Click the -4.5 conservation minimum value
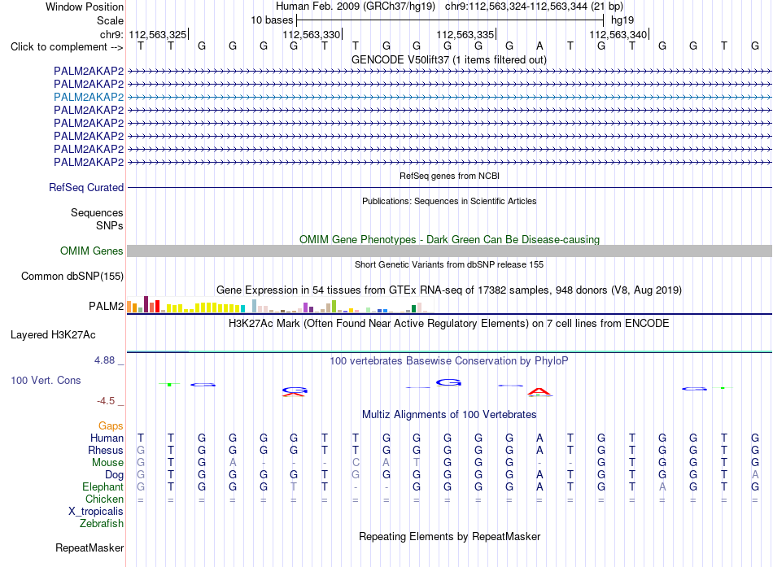Viewport: 773px width, 567px height. point(106,401)
